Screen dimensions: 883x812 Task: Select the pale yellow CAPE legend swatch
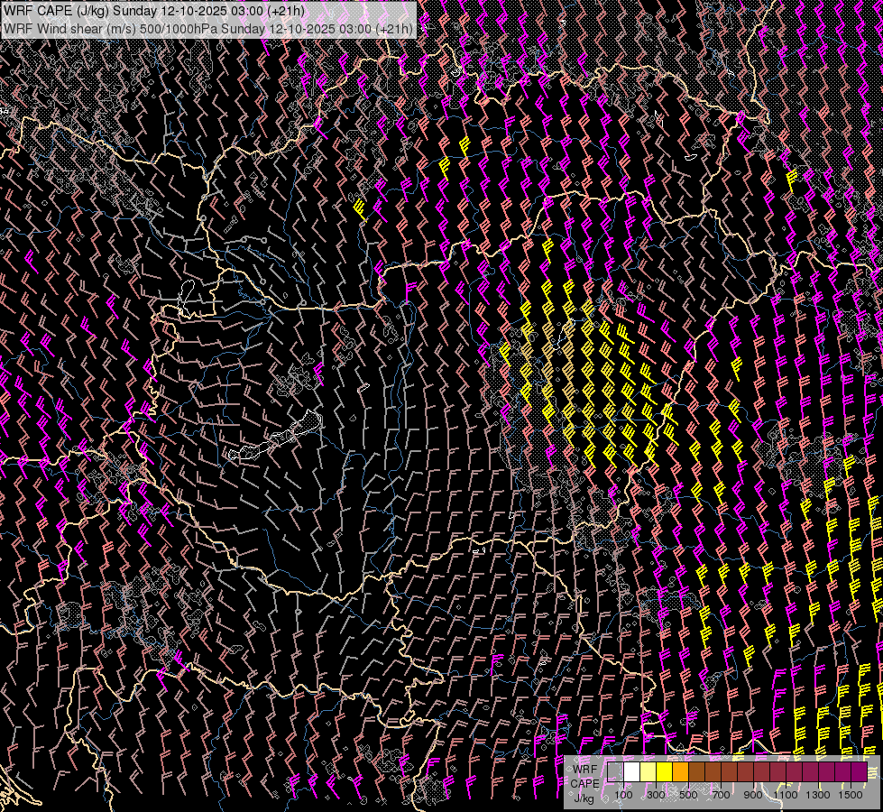(648, 772)
